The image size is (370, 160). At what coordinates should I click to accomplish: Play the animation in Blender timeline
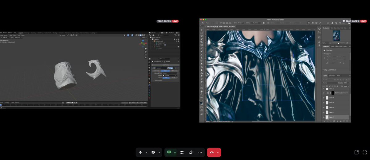73,103
